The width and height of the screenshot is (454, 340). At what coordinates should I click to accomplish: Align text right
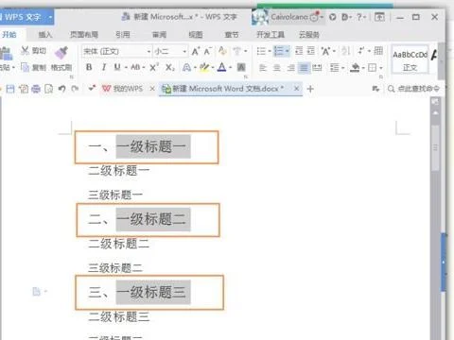click(290, 67)
